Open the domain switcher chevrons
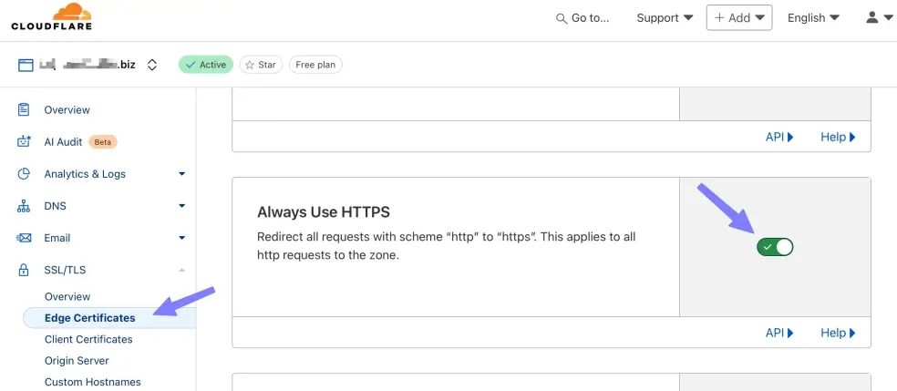 coord(151,65)
